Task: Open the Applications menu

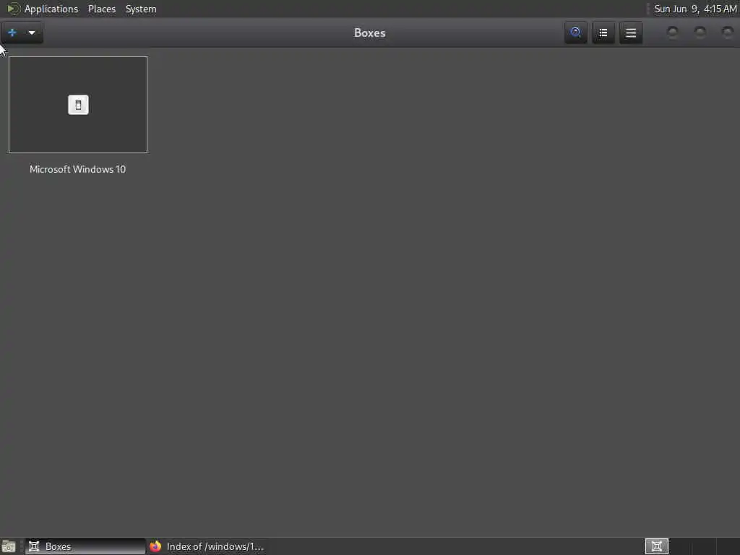Action: (x=51, y=9)
